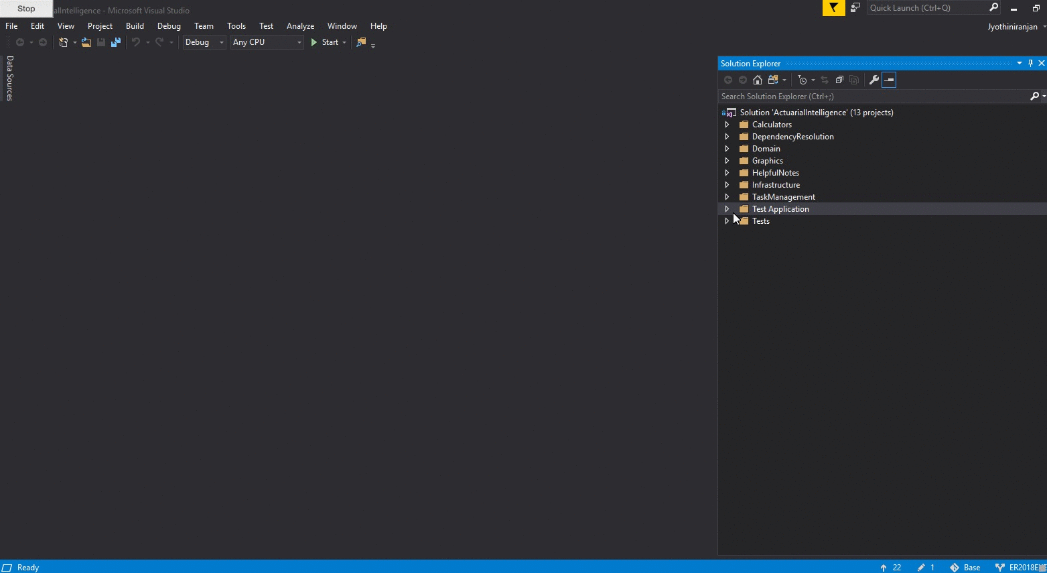Click the New Project toolbar icon
This screenshot has width=1047, height=573.
(x=63, y=42)
